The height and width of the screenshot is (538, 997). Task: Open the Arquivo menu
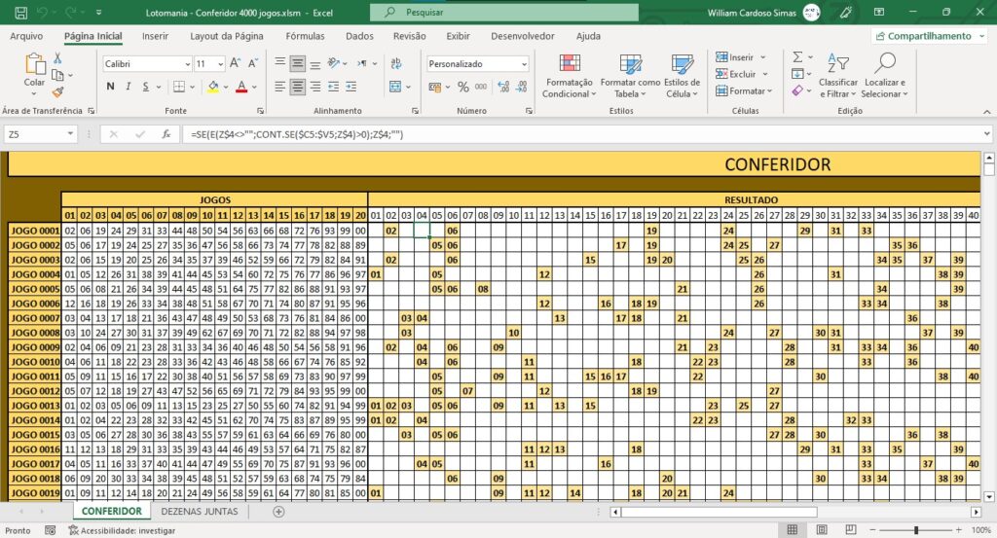[26, 36]
